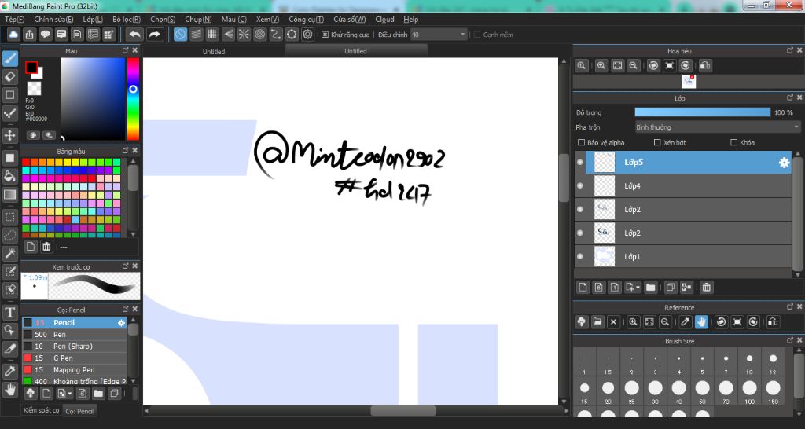Open the Cloud menu

[384, 19]
